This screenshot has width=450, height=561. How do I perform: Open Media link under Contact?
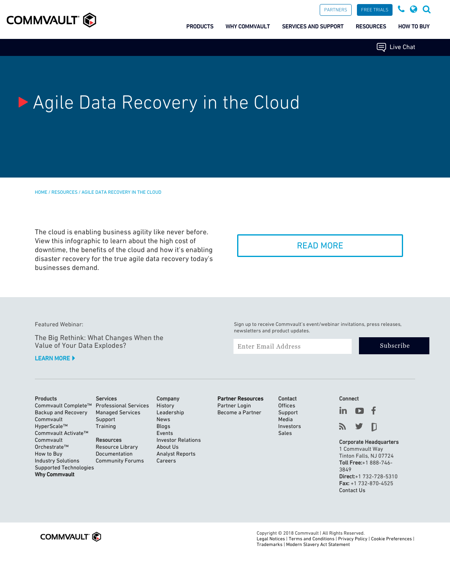coord(286,420)
